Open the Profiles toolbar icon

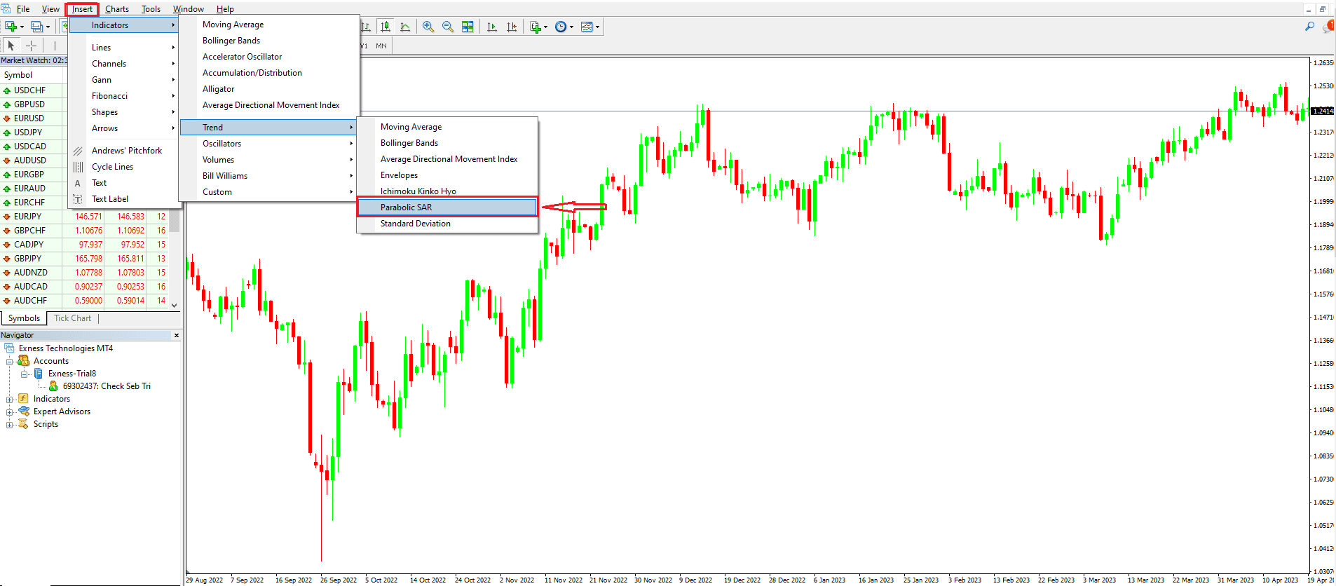(37, 27)
